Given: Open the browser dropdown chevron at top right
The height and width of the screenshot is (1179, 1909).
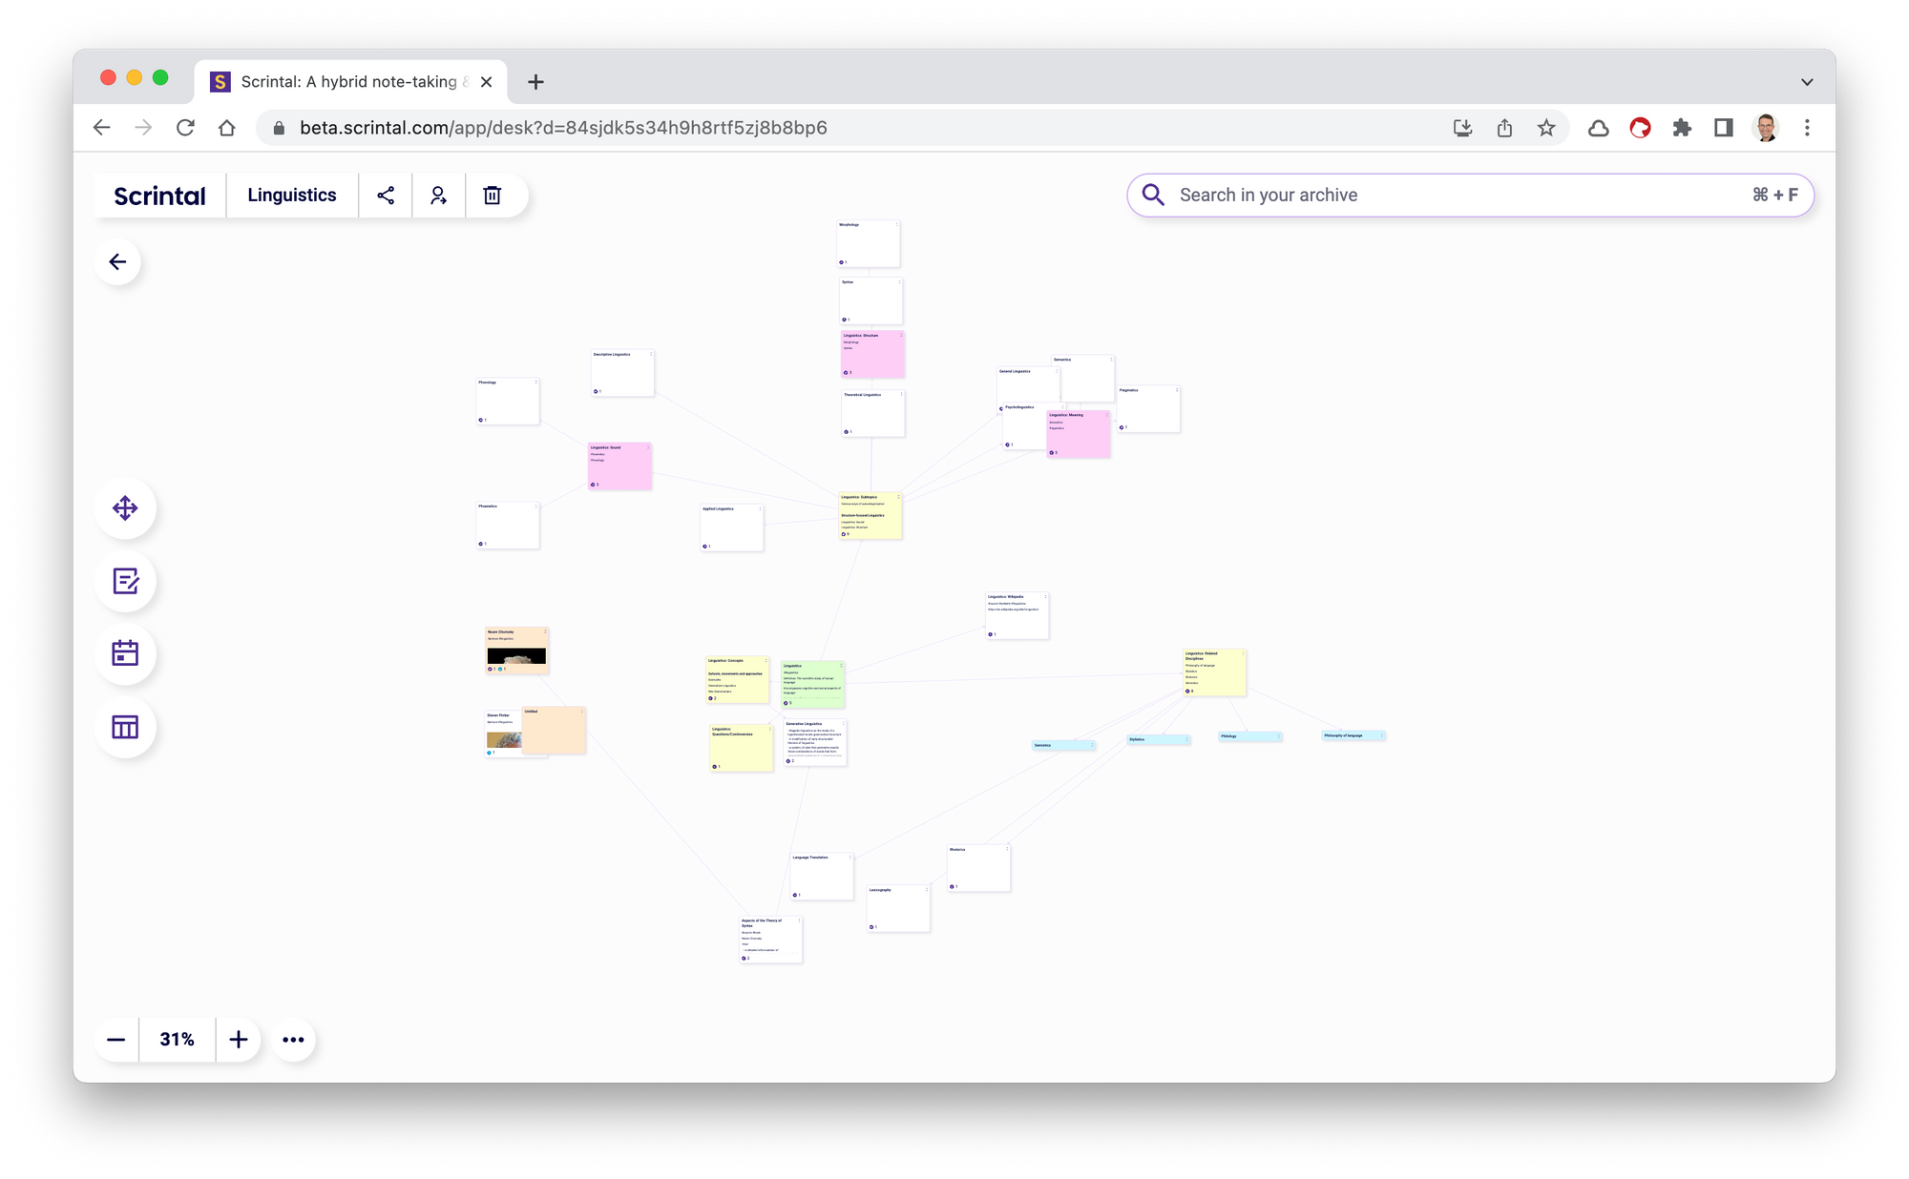Looking at the screenshot, I should [1807, 82].
